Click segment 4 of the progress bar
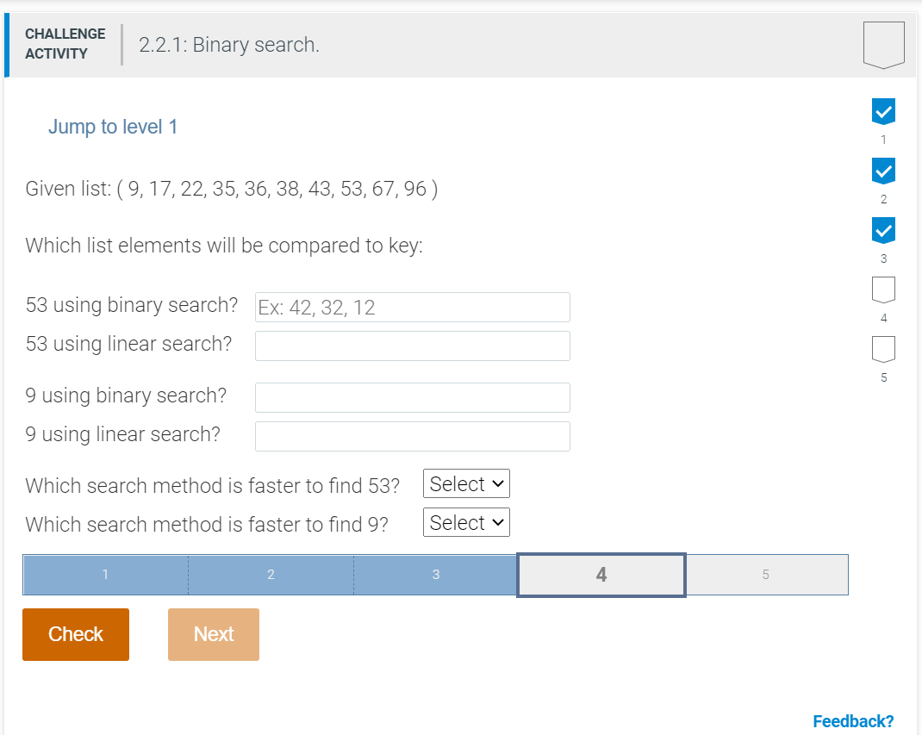922x735 pixels. coord(601,574)
